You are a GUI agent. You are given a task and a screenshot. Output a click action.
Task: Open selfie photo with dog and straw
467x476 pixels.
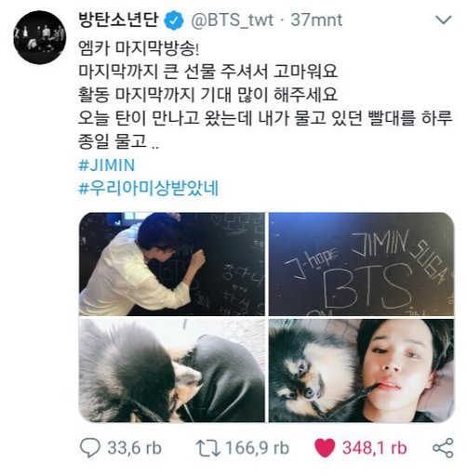click(361, 370)
